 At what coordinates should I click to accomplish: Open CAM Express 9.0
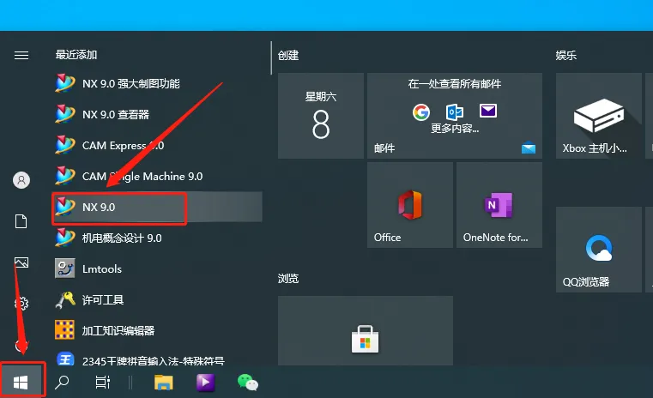pyautogui.click(x=156, y=145)
